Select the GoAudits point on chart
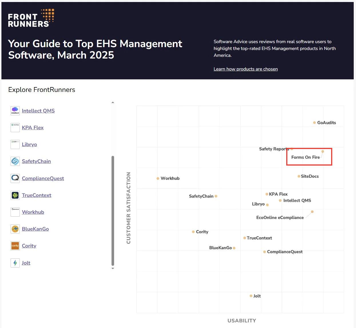This screenshot has height=328, width=356. [x=314, y=123]
